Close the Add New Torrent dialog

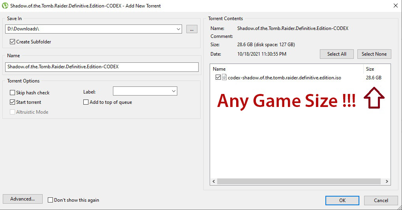396,6
